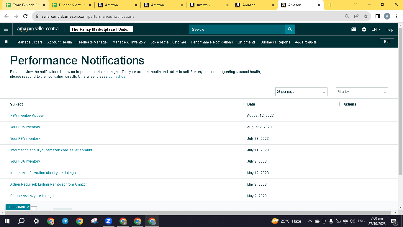Toggle the browser side panel
The width and height of the screenshot is (403, 227).
(x=377, y=16)
